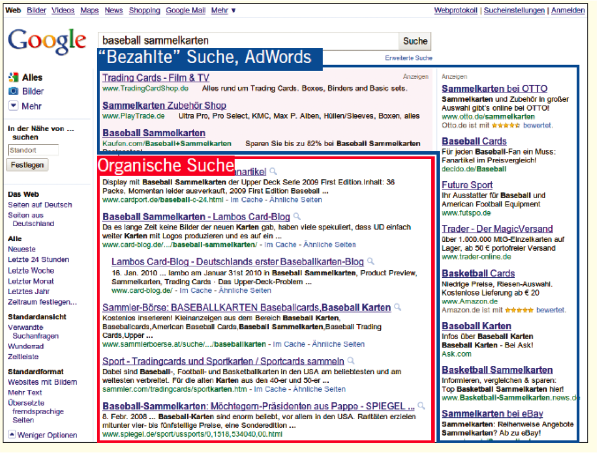
Task: Click magnifier beside Deutschlands erster Baseballkarten-Blog
Action: [371, 262]
